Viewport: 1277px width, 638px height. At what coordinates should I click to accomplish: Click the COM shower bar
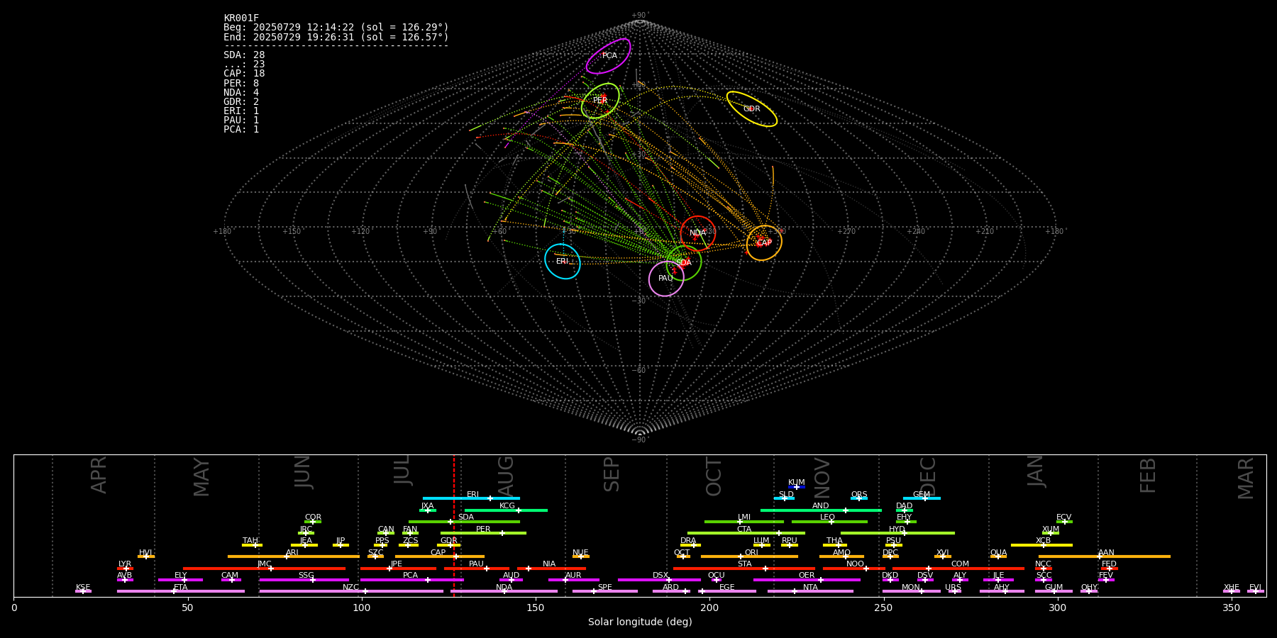point(958,569)
